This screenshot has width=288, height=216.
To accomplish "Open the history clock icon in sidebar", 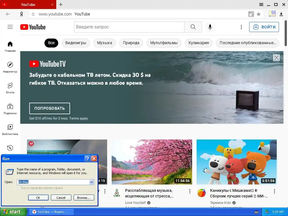I will coord(10,148).
